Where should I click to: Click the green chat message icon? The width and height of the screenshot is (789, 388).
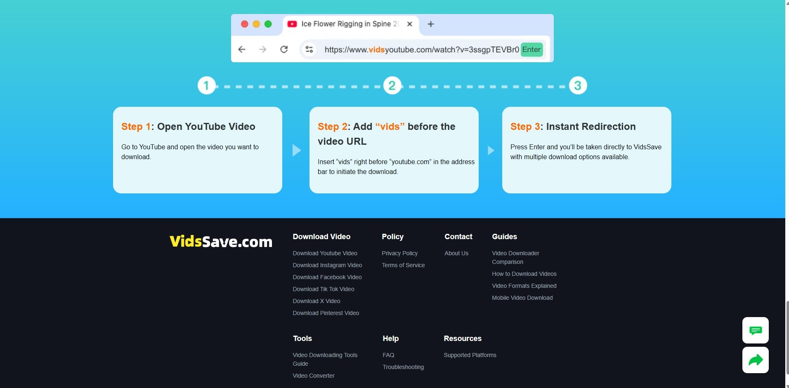755,330
